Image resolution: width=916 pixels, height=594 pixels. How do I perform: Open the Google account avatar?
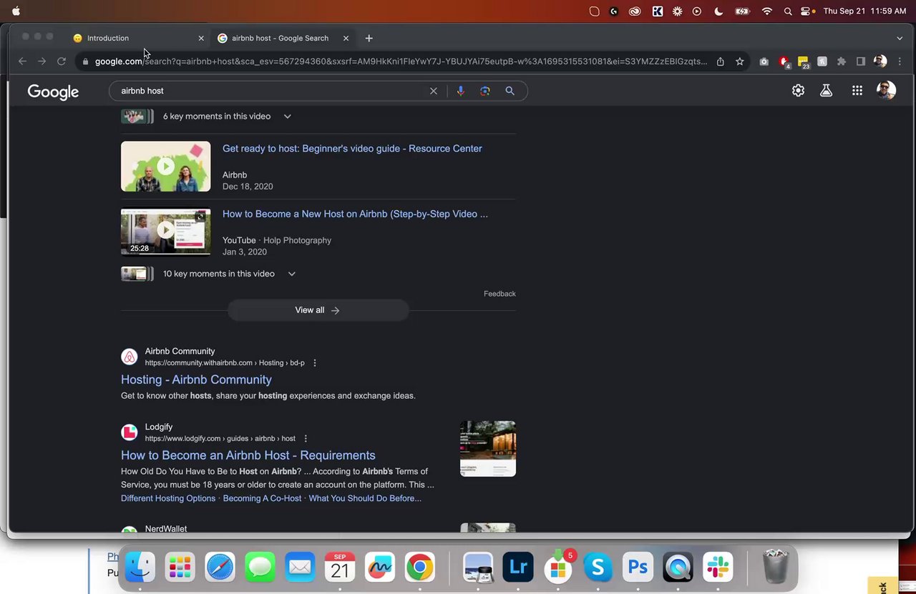click(886, 90)
